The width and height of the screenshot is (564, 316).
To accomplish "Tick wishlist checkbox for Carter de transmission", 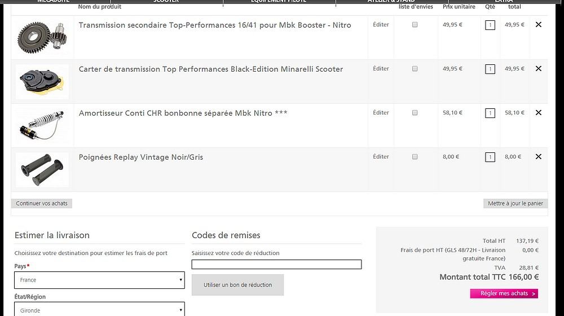I will [415, 69].
